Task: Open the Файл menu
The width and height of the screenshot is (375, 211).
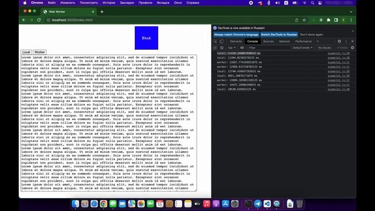Action: tap(52, 3)
